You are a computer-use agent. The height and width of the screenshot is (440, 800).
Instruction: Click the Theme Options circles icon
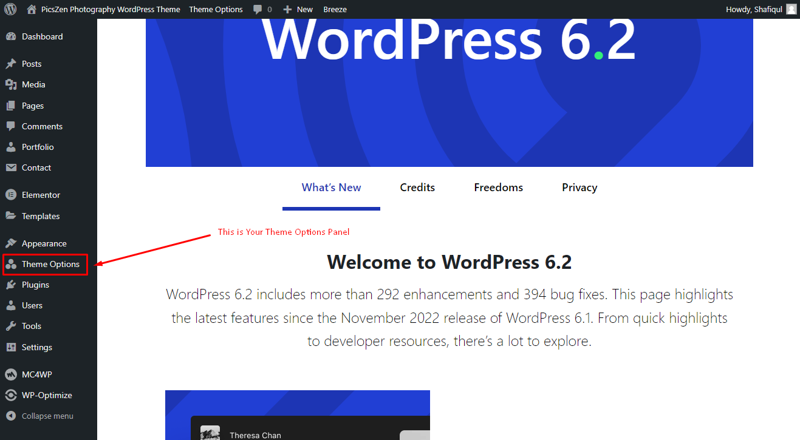[11, 264]
